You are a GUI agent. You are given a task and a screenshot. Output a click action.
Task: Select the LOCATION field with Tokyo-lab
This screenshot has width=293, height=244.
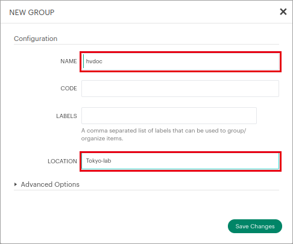[180, 161]
